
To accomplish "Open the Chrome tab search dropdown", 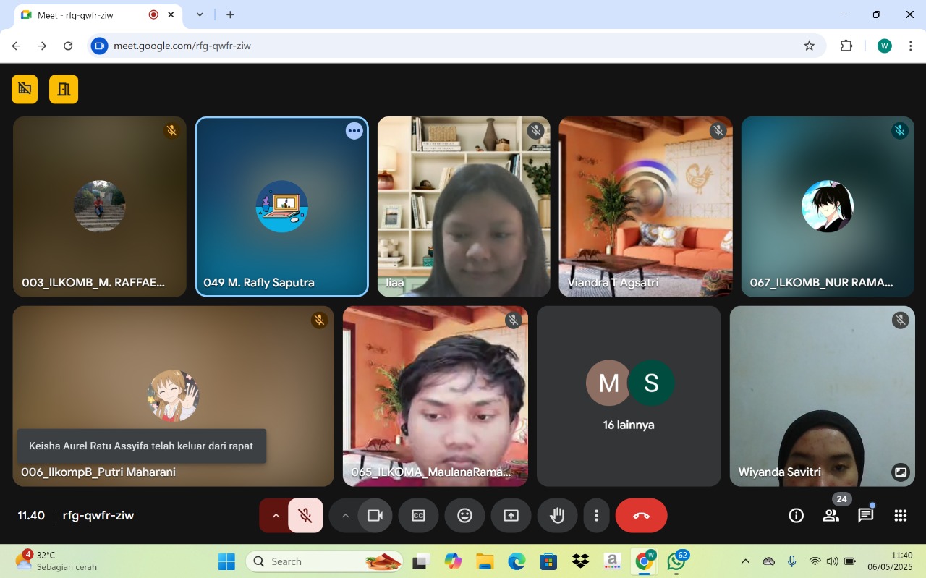I will (200, 14).
